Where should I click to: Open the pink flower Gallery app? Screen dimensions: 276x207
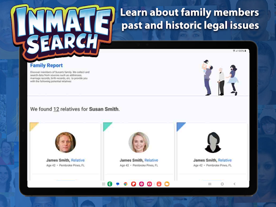click(x=142, y=184)
